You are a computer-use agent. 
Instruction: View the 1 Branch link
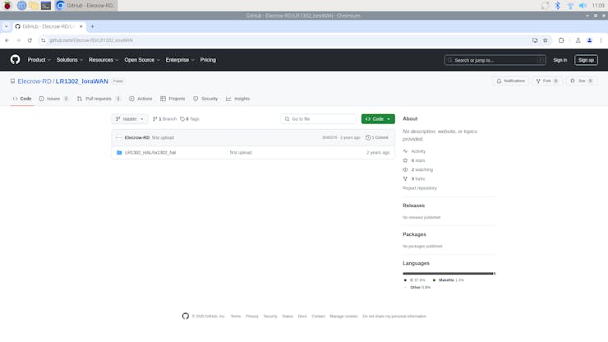pos(165,118)
